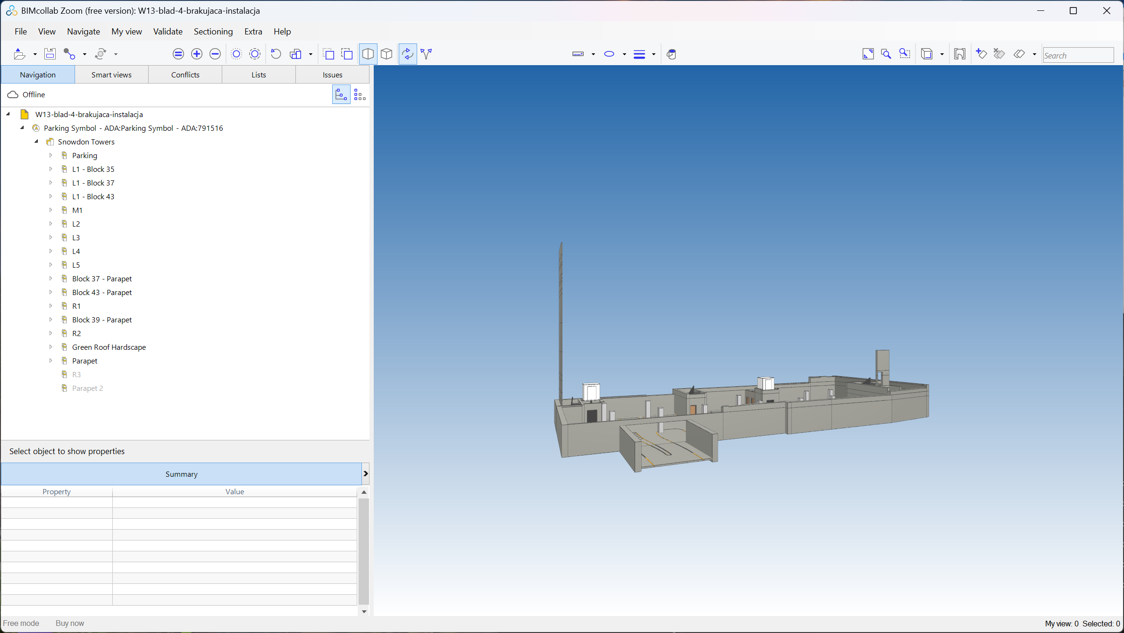
Task: Click the fly/walk navigation arrows icon
Action: pyautogui.click(x=426, y=54)
